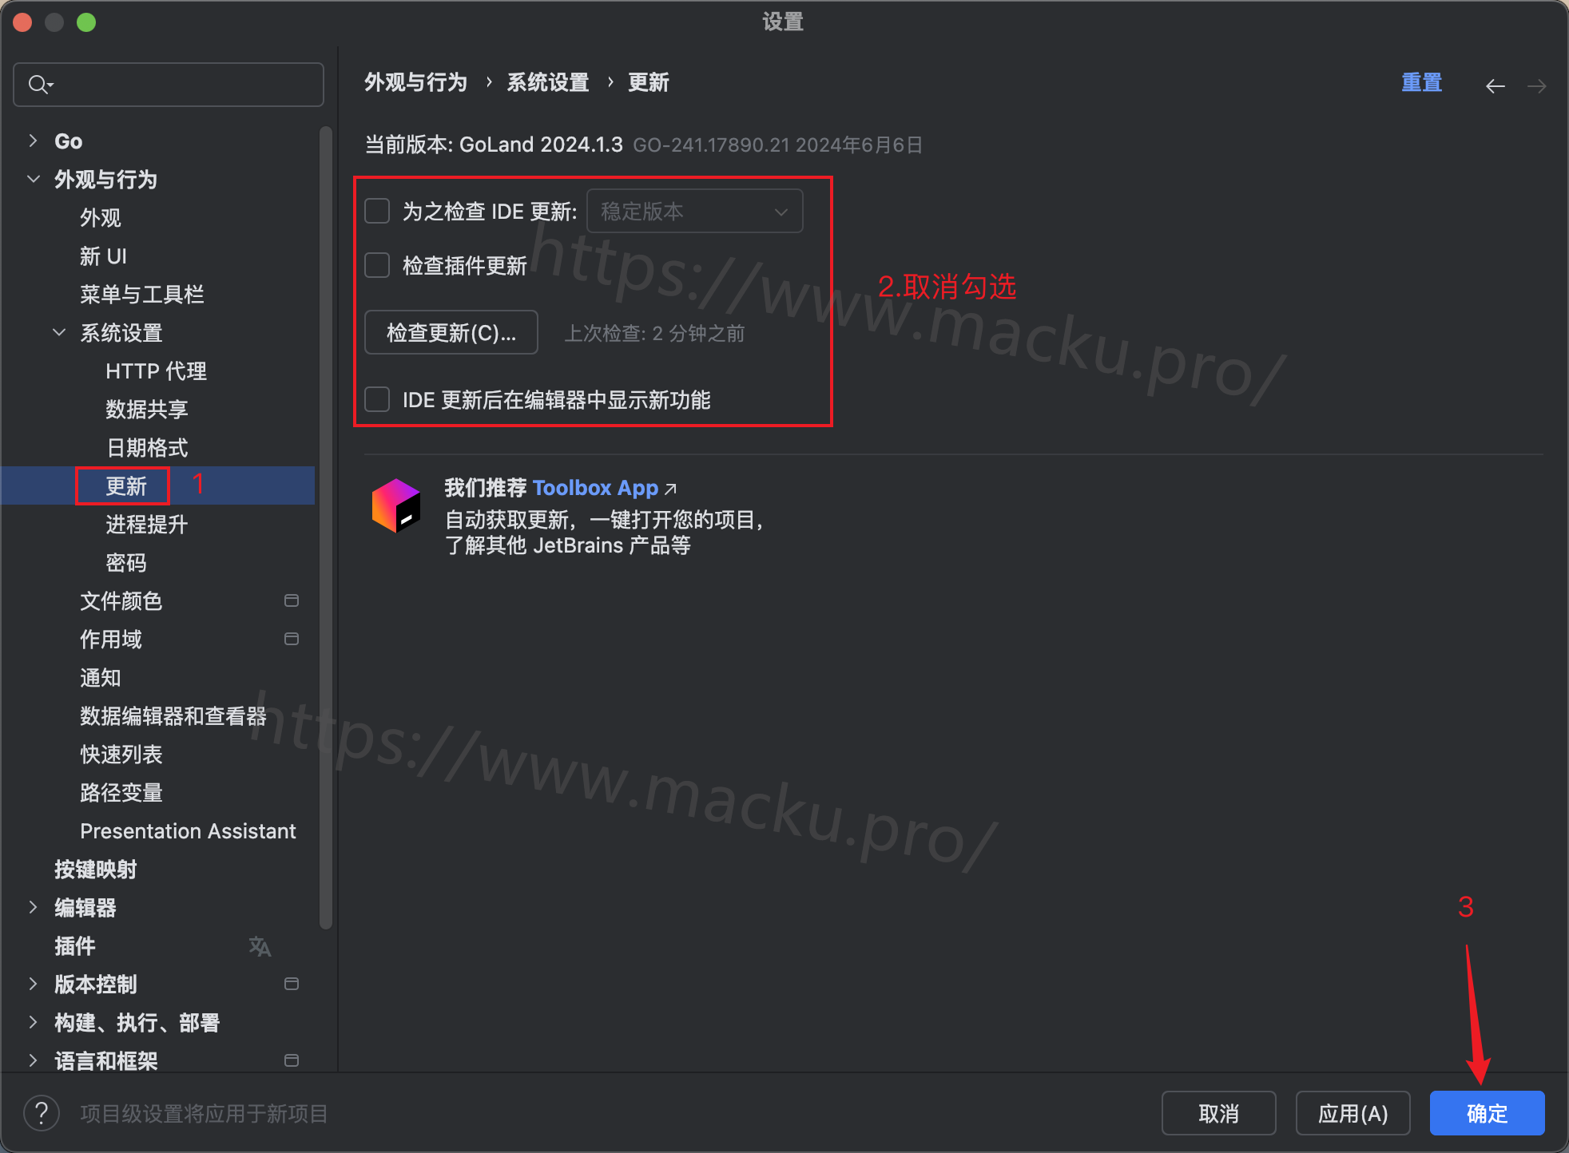Click the 上次检查: 2 分钟之前 text

coord(655,333)
